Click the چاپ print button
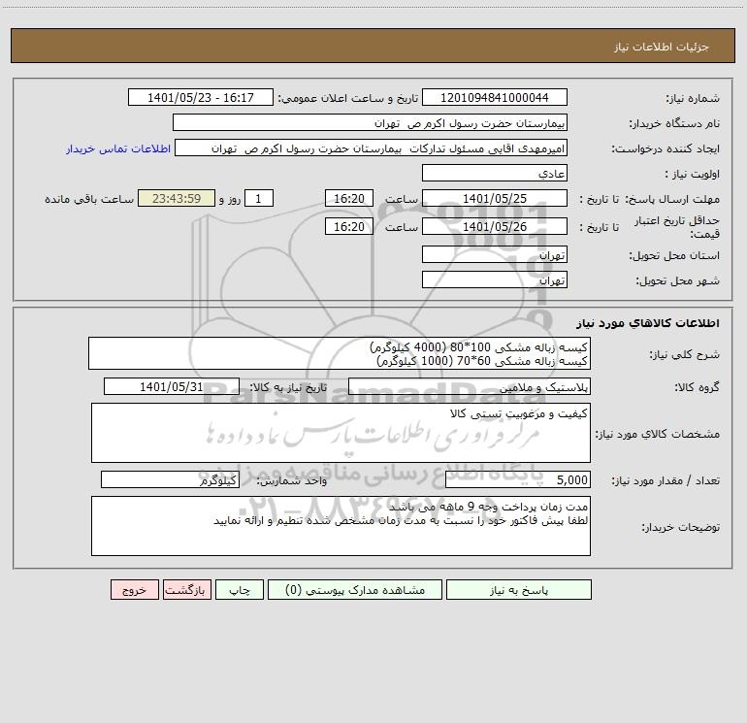Viewport: 747px width, 723px height. pos(240,590)
